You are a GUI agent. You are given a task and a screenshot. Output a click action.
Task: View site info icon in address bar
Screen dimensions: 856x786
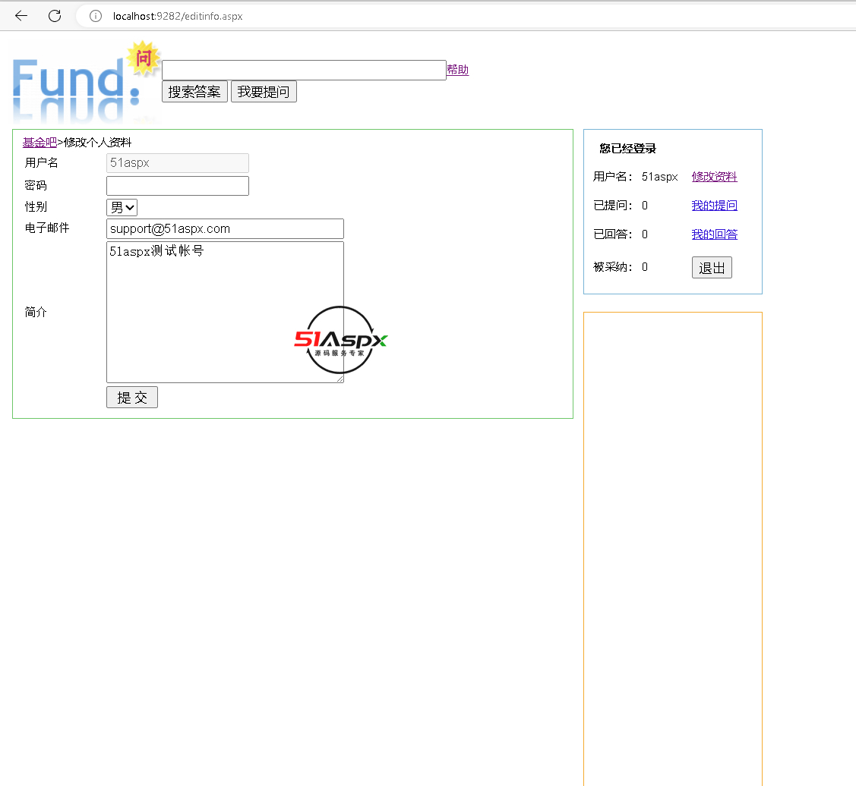pos(96,17)
